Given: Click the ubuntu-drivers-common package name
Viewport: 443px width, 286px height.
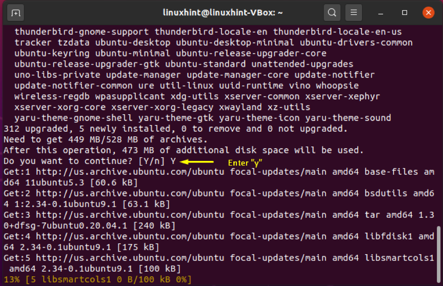Looking at the screenshot, I should coord(356,43).
